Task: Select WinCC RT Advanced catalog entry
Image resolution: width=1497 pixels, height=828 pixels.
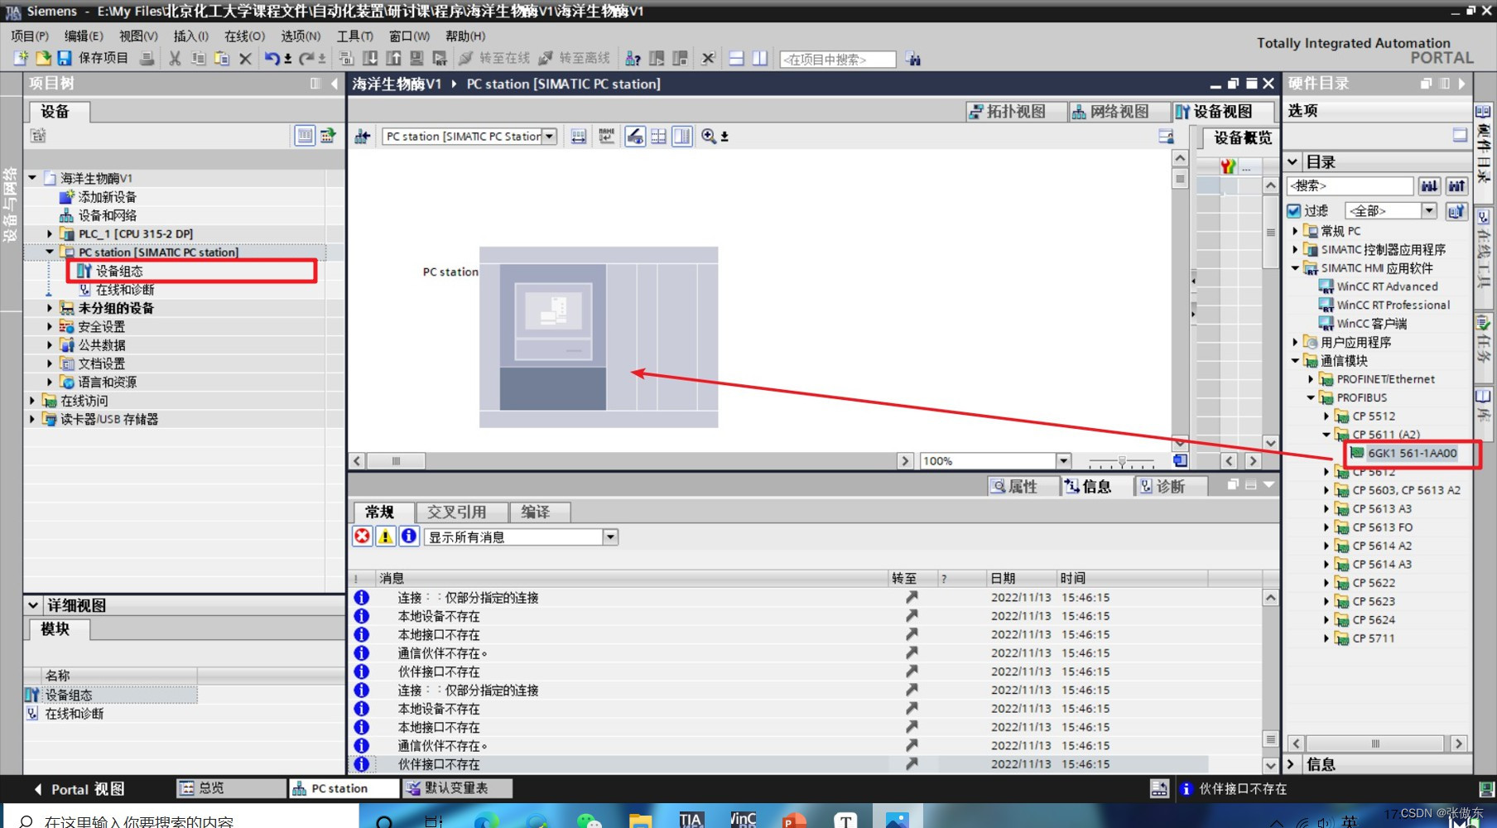Action: tap(1387, 286)
